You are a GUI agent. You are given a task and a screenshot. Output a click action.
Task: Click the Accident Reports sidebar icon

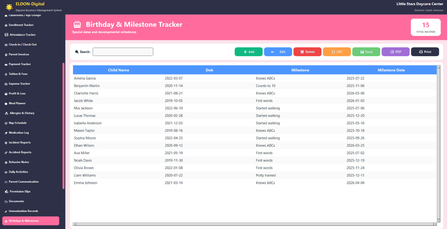(6, 152)
